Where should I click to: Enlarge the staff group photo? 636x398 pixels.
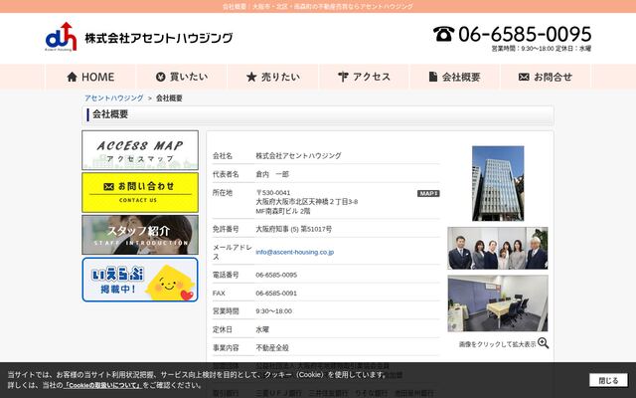[x=498, y=248]
